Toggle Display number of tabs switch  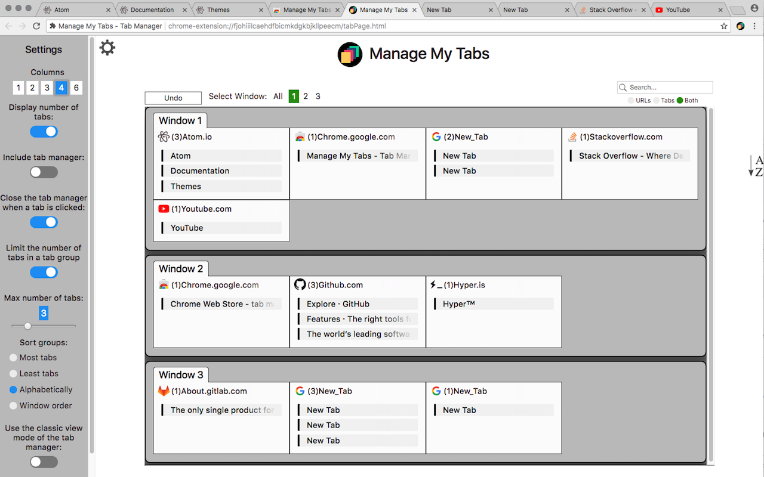(44, 132)
